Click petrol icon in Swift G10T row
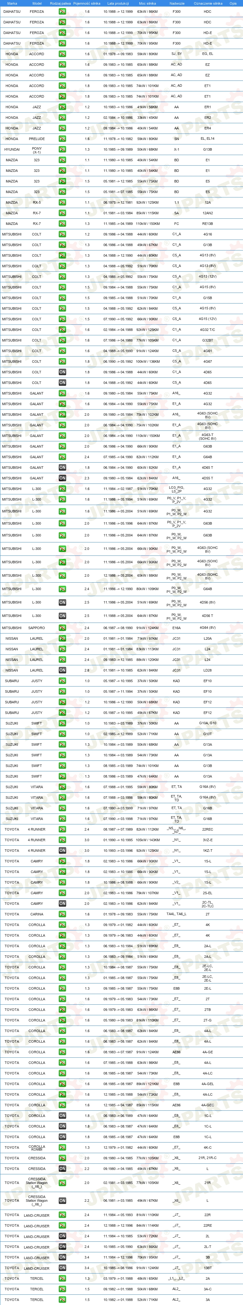Screen dimensions: 243x1305 coord(62,734)
